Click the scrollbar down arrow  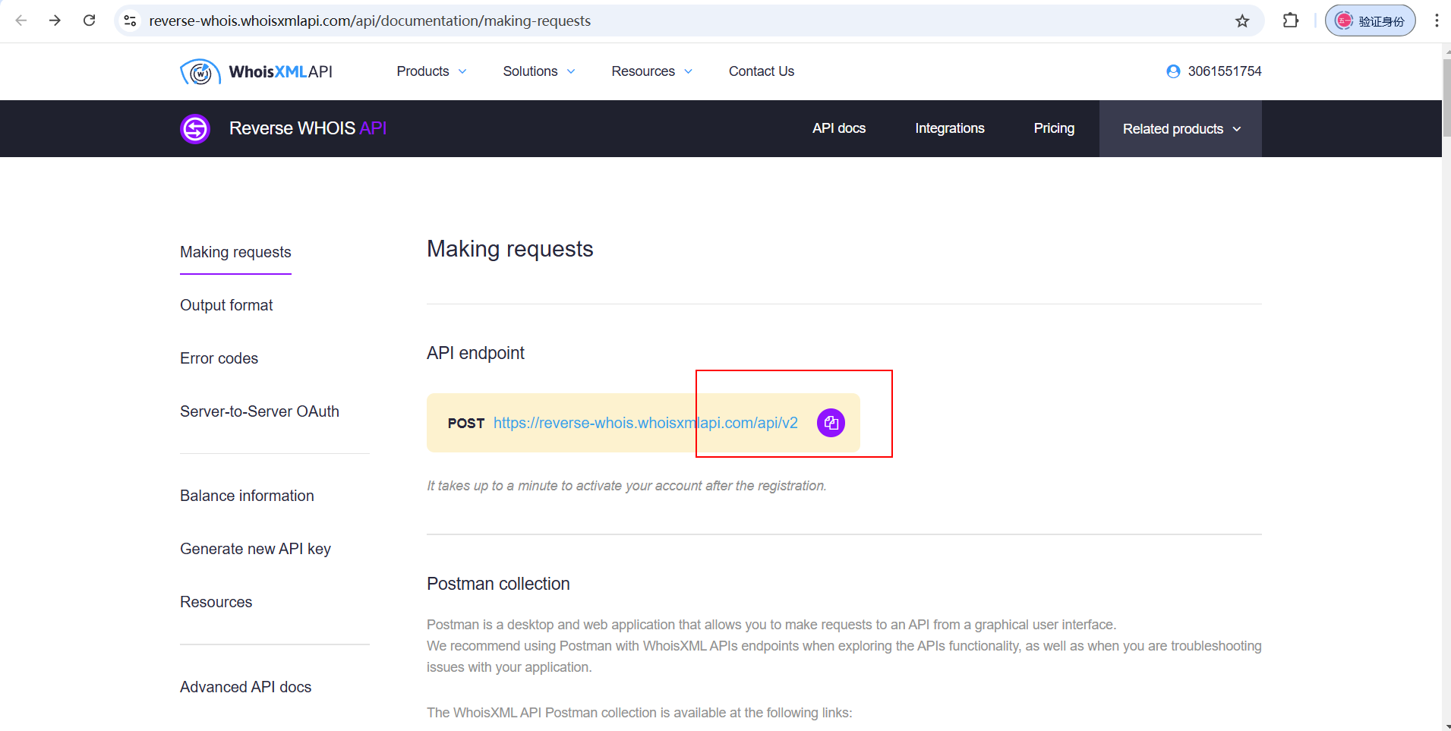click(x=1446, y=726)
